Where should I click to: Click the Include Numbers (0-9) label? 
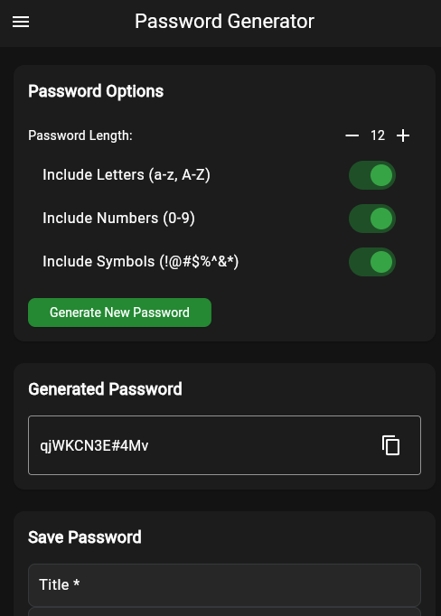click(x=118, y=218)
